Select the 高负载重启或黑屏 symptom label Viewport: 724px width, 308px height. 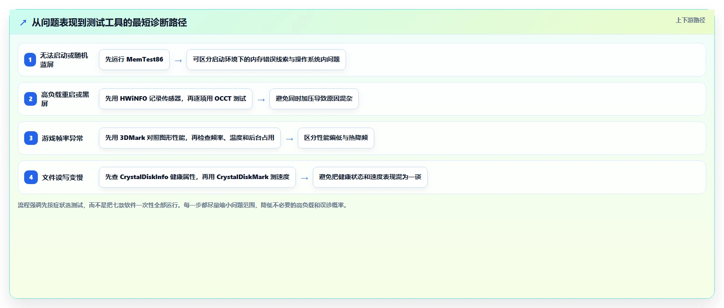tap(65, 99)
